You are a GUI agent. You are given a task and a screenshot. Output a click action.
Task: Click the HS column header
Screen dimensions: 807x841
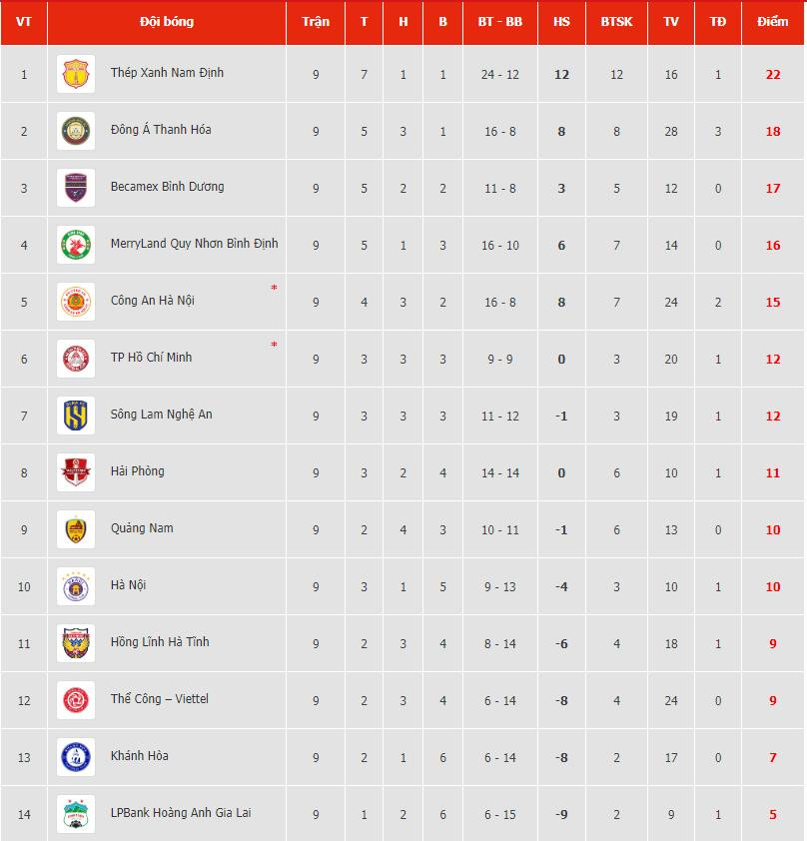click(x=561, y=22)
